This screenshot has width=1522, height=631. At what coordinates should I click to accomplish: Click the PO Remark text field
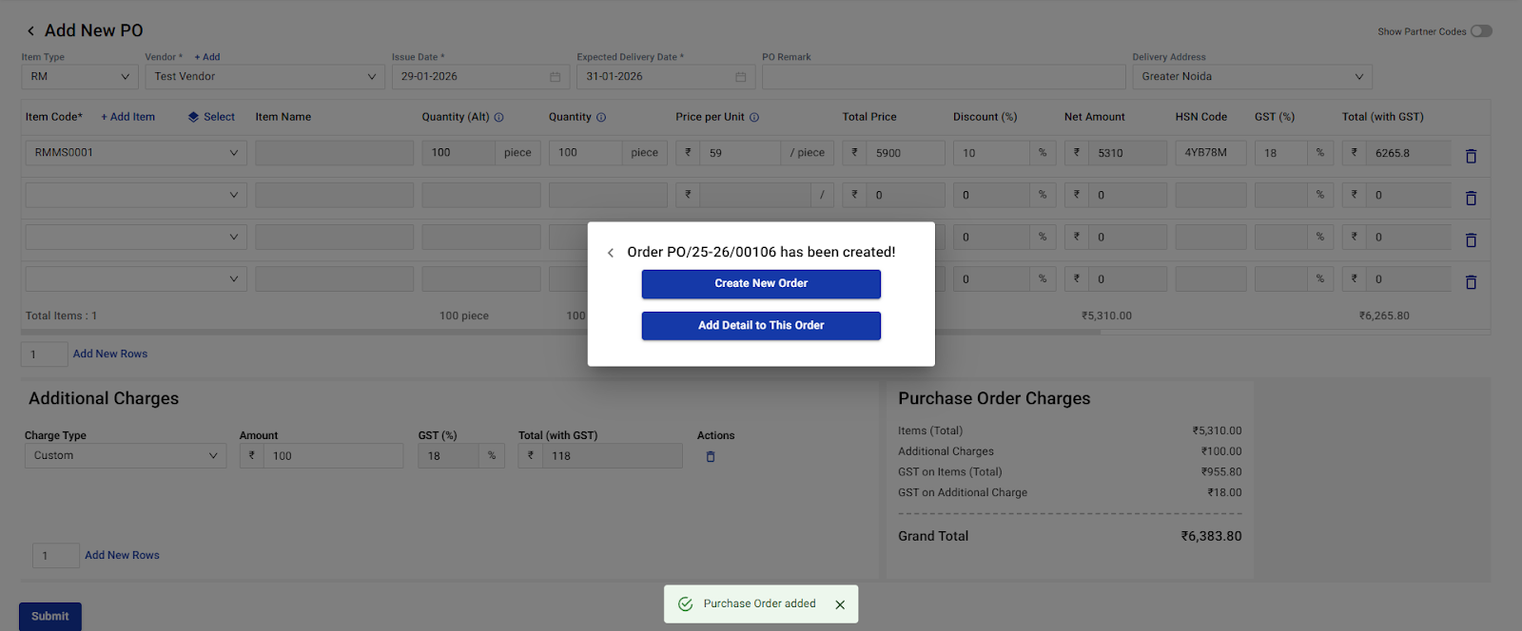[x=943, y=77]
